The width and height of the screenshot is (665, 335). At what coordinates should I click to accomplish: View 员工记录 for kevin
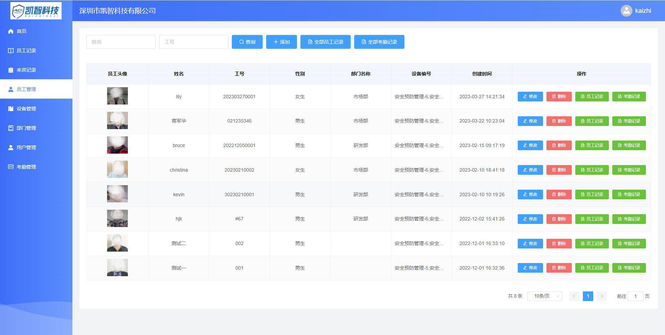pos(592,194)
